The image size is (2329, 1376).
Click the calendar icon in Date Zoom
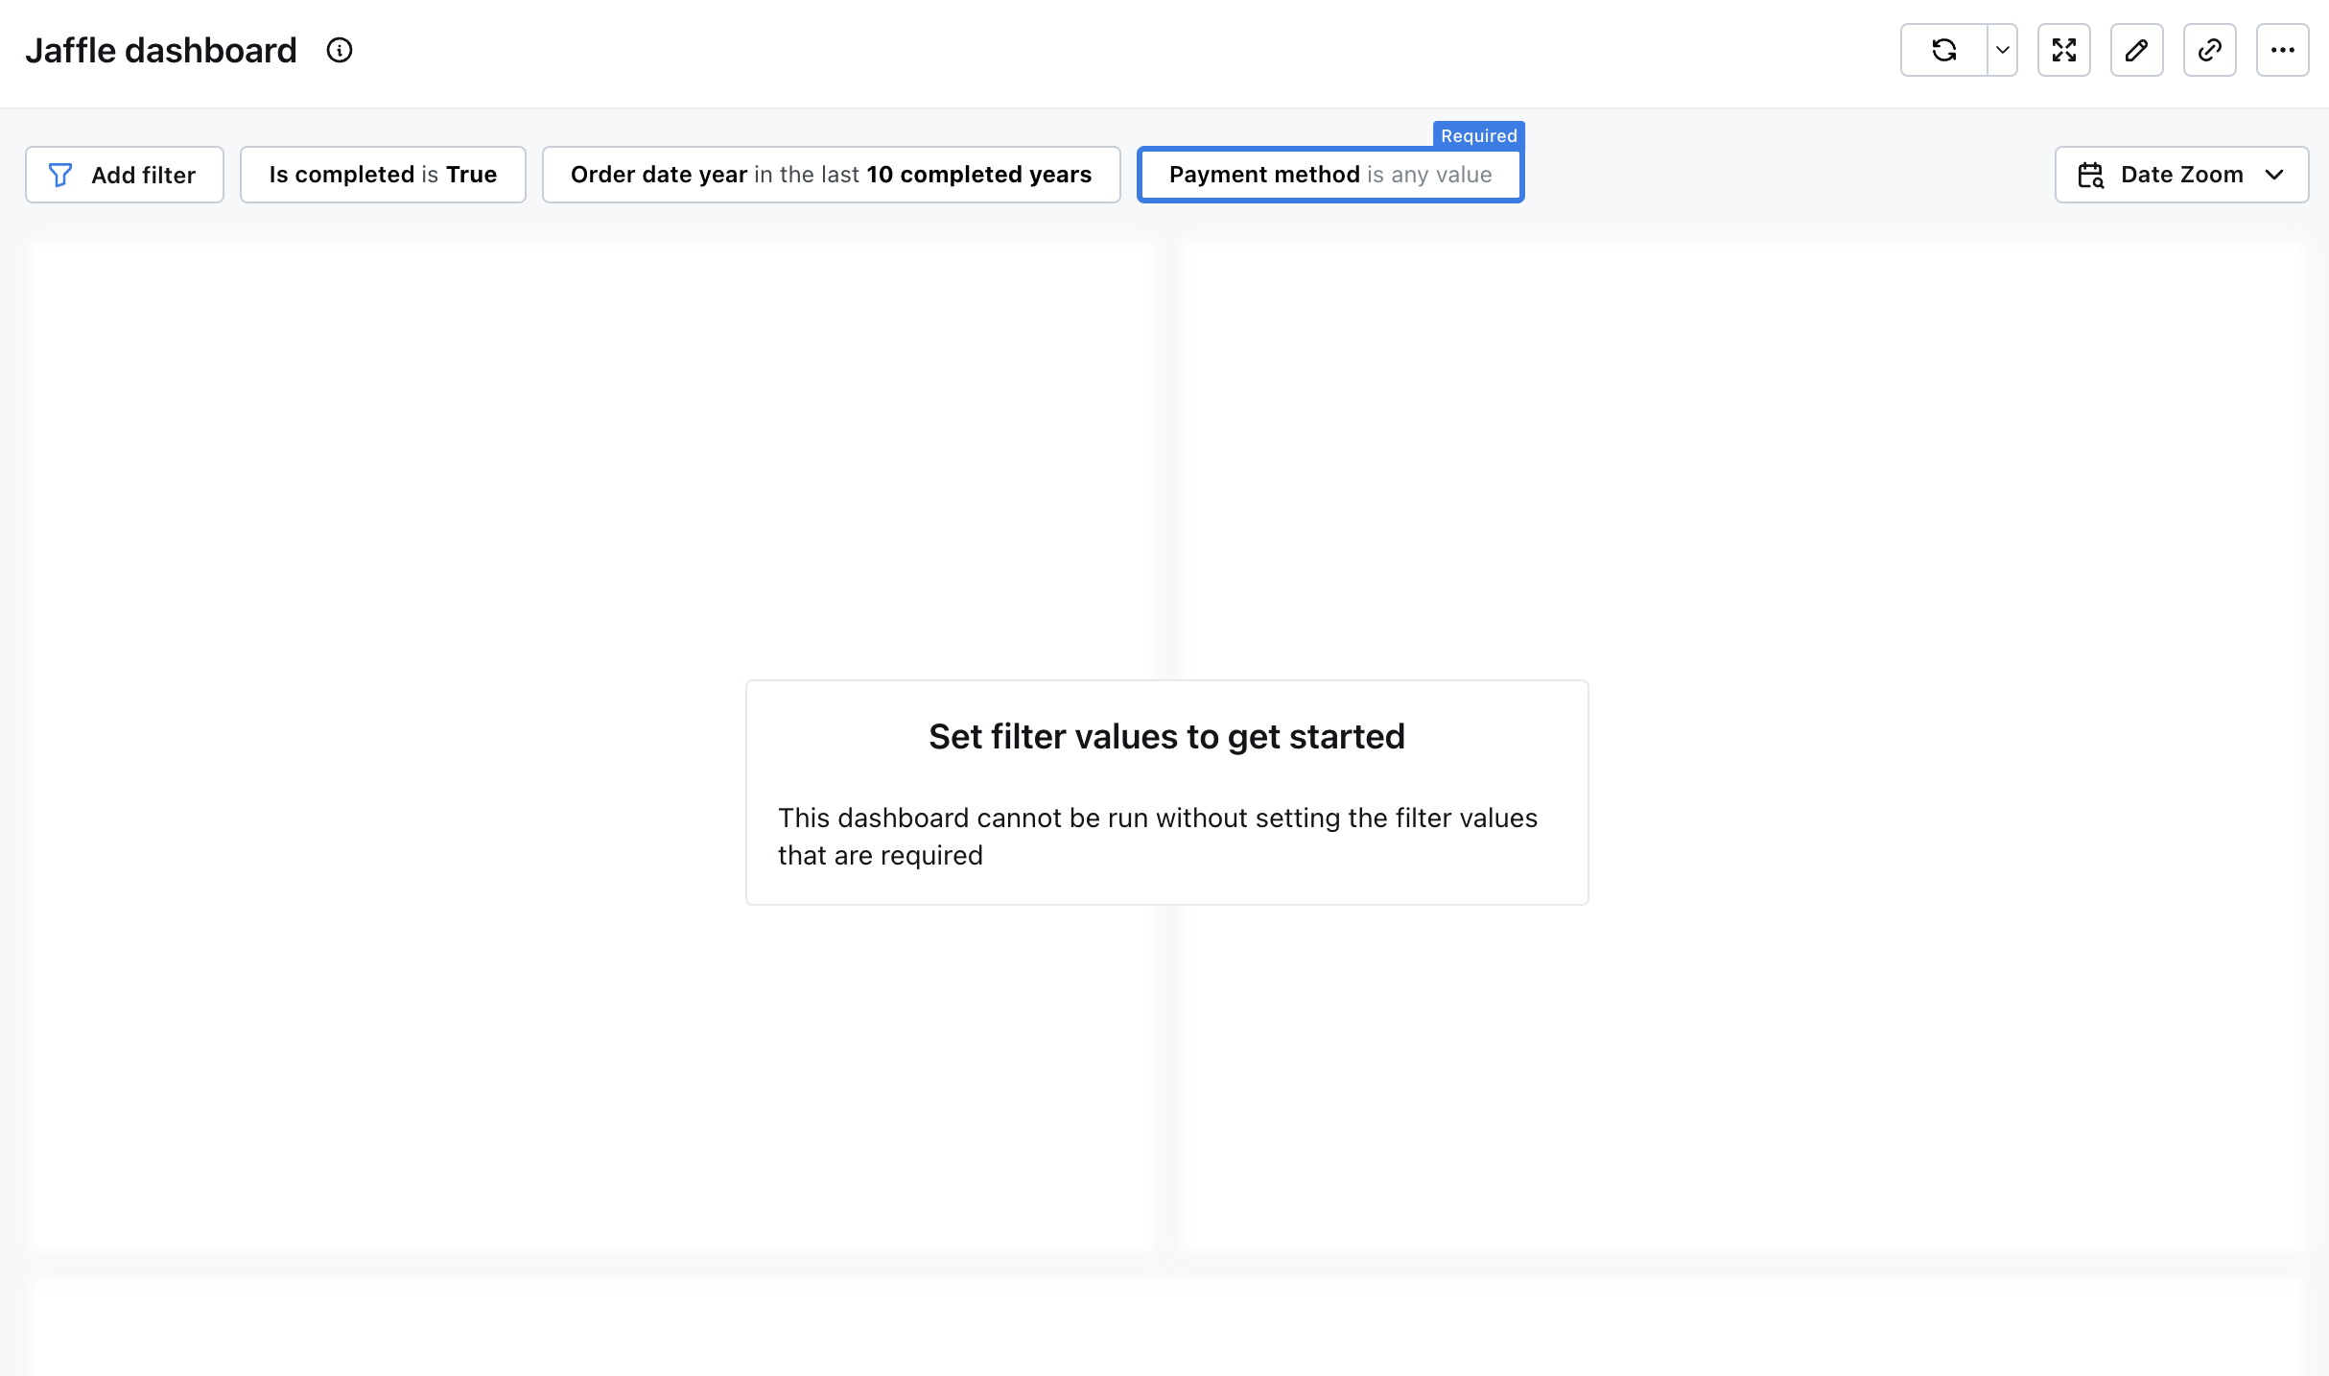point(2091,175)
